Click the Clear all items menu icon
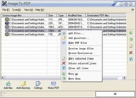Viewport: 136px width, 98px height. 64,68
